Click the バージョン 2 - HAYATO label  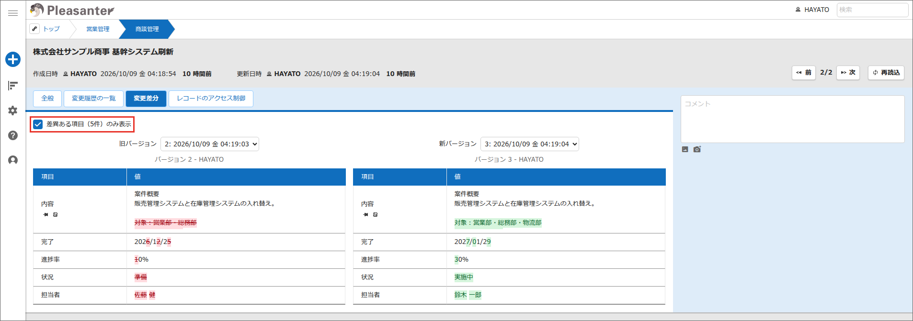coord(189,159)
